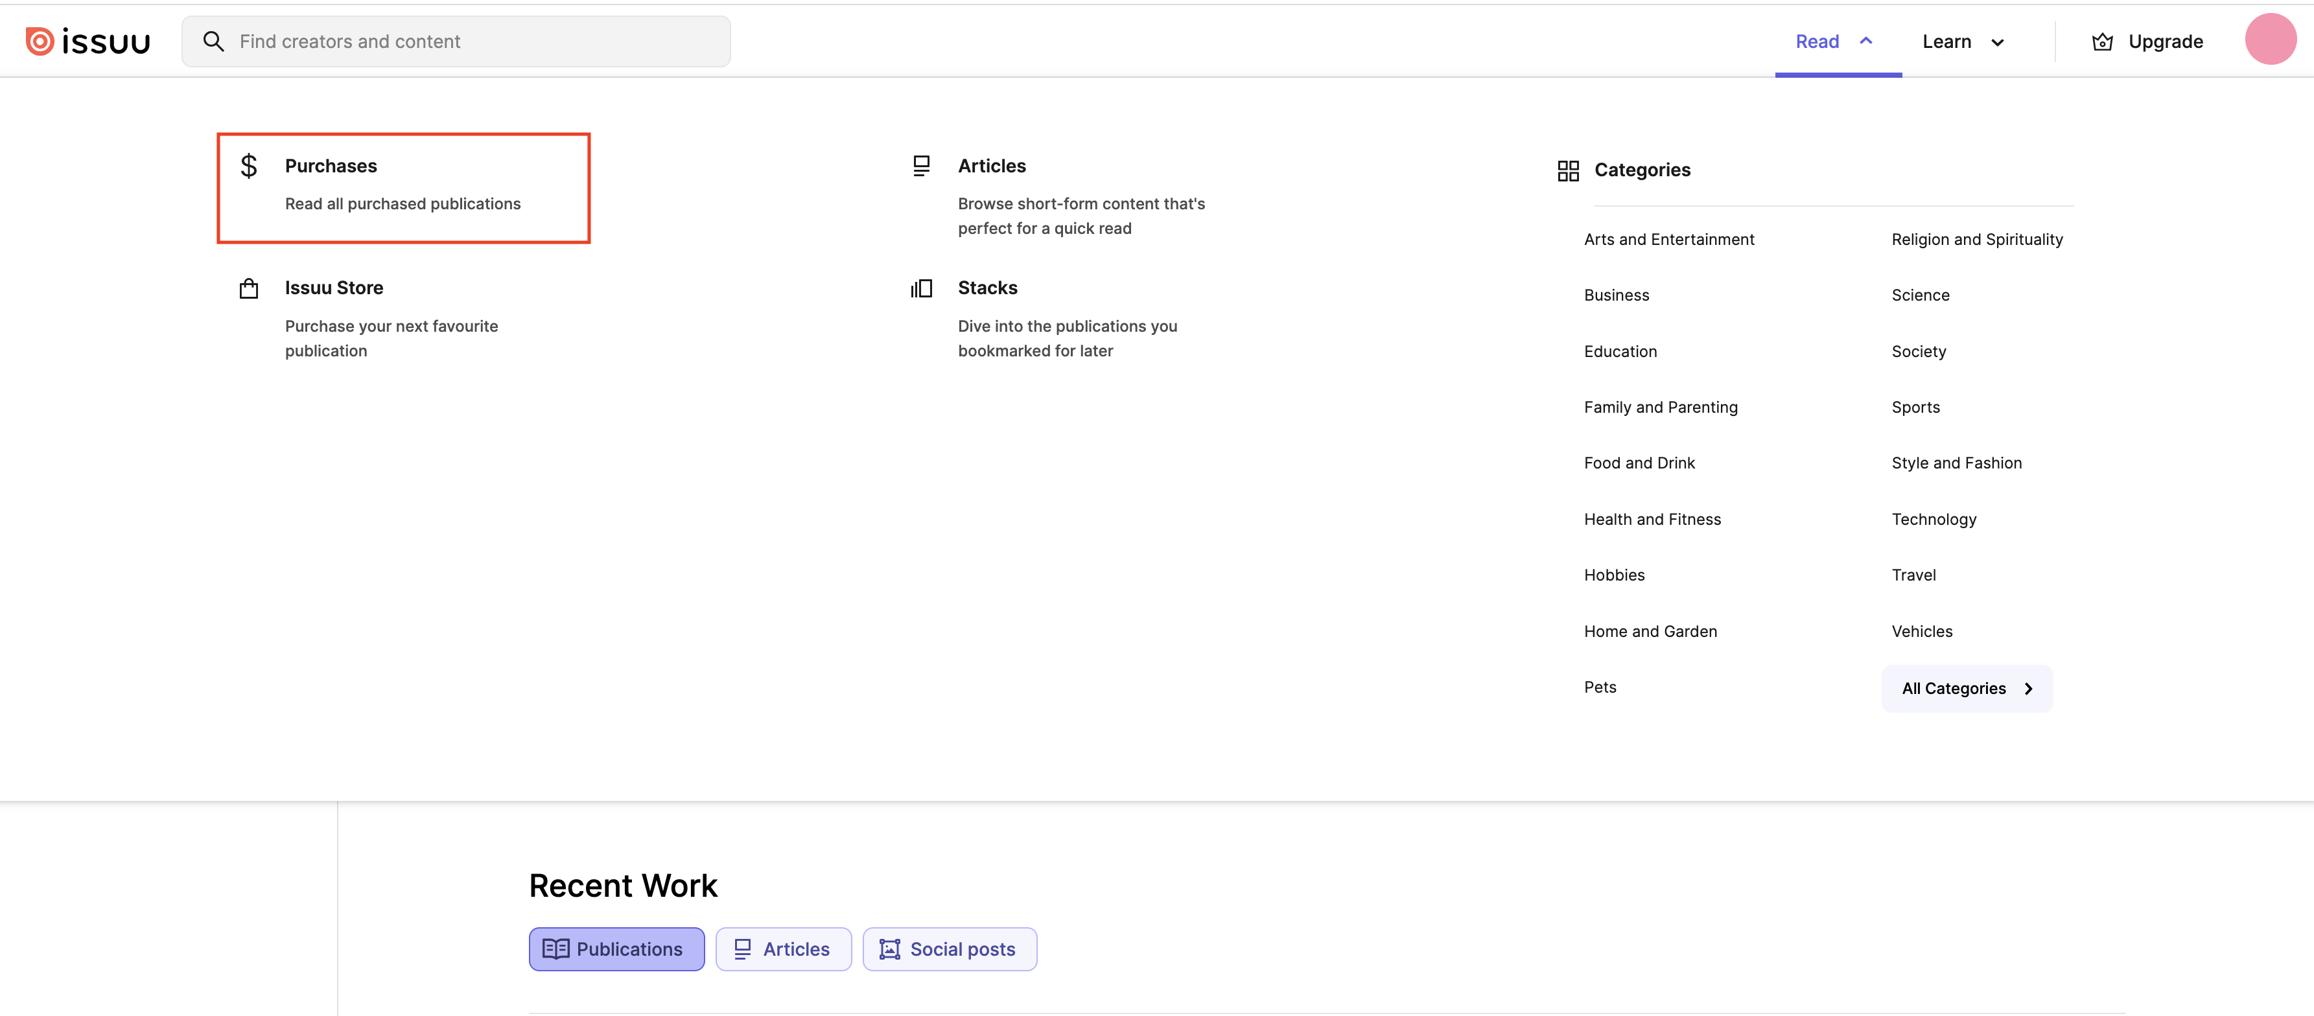Open Society category
Image resolution: width=2314 pixels, height=1016 pixels.
[x=1918, y=351]
